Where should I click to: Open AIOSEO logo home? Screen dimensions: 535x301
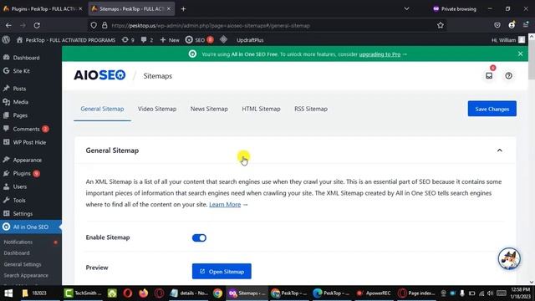click(x=99, y=75)
